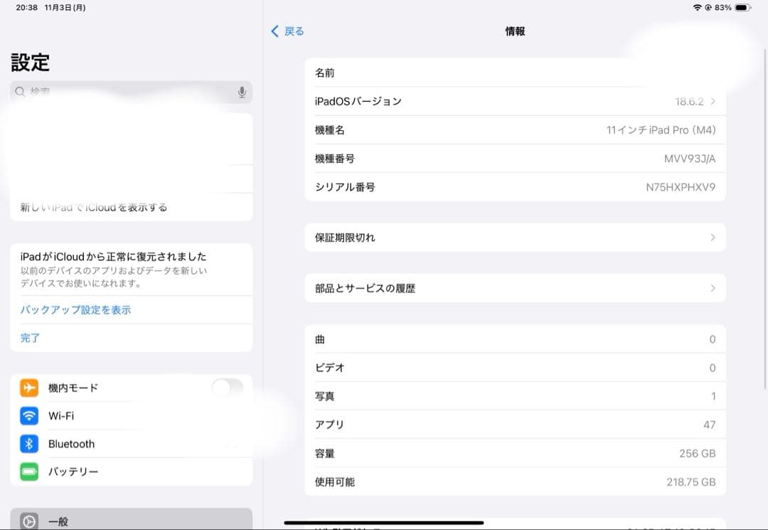Tap the microphone icon in the search field
Image resolution: width=768 pixels, height=530 pixels.
coord(242,92)
